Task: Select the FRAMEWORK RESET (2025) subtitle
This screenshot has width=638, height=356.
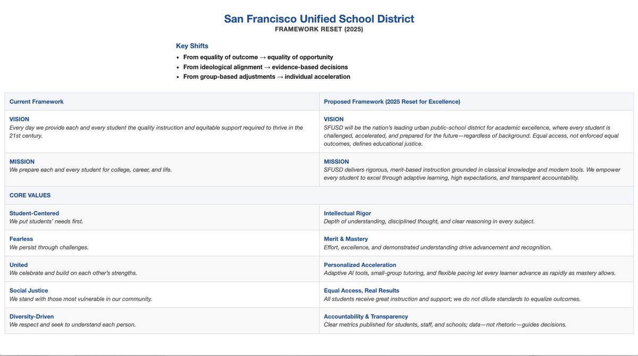Action: tap(319, 29)
